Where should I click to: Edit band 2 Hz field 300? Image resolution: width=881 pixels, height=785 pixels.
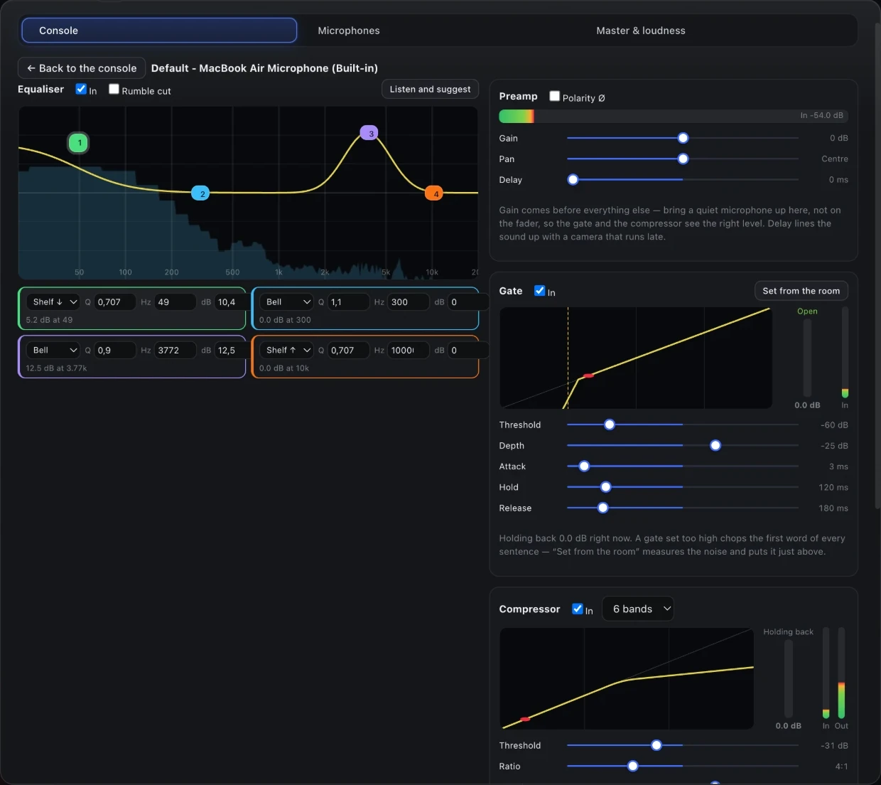[x=409, y=302]
